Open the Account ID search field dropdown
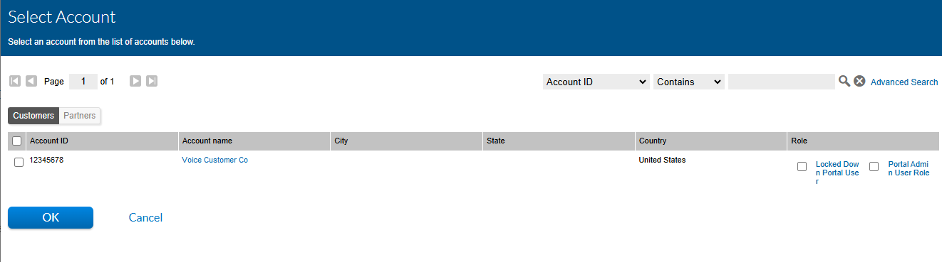Image resolution: width=942 pixels, height=262 pixels. click(596, 82)
